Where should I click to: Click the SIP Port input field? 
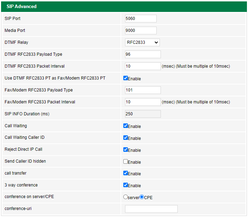coord(141,19)
